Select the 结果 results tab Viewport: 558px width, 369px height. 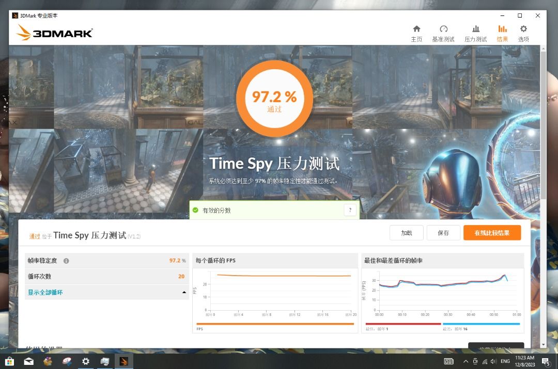[x=502, y=34]
